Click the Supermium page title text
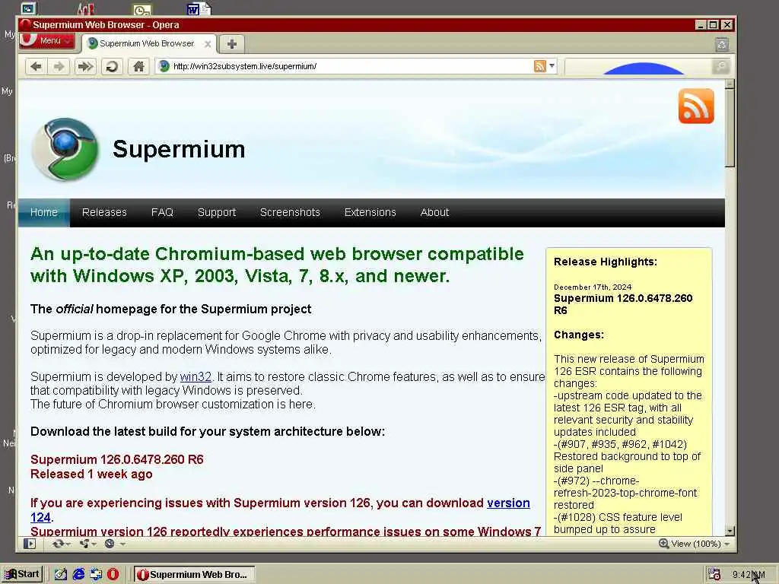779x584 pixels. 179,149
